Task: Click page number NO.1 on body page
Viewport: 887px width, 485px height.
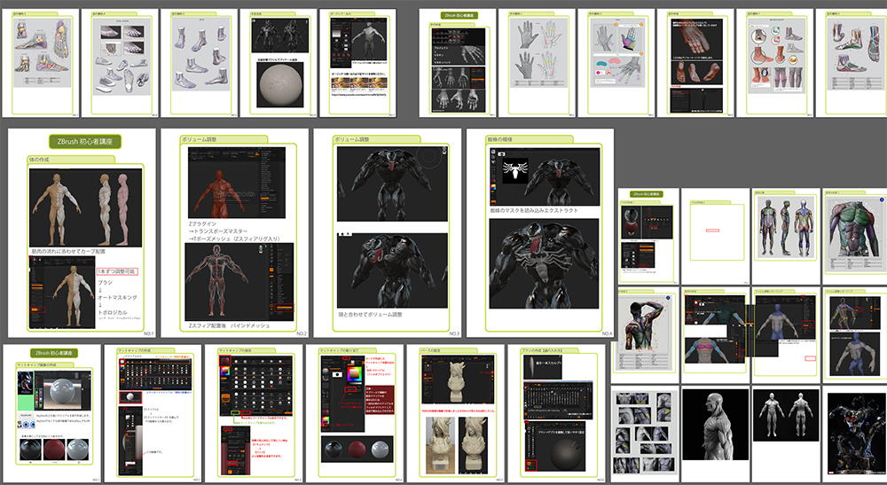Action: pyautogui.click(x=148, y=333)
